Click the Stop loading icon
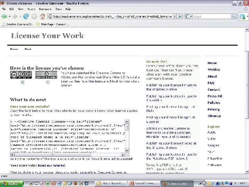249x187 pixels. point(34,16)
